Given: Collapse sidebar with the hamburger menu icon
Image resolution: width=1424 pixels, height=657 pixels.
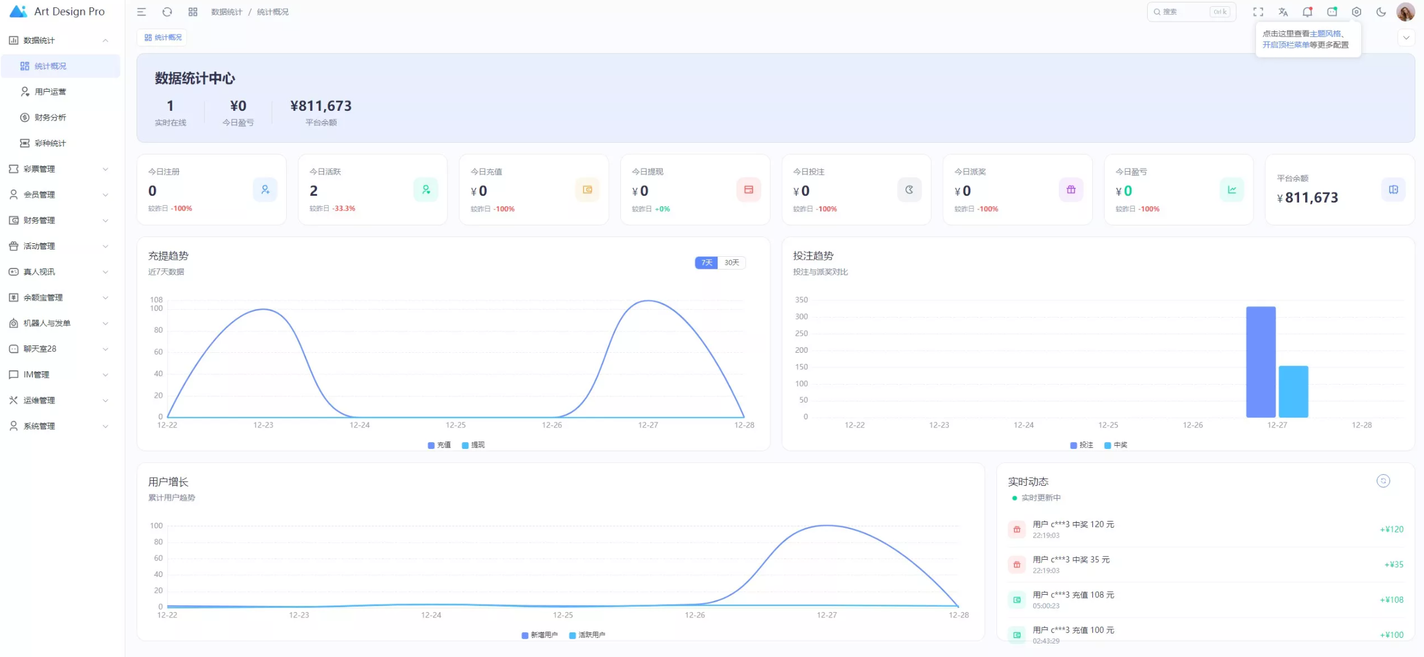Looking at the screenshot, I should click(142, 12).
